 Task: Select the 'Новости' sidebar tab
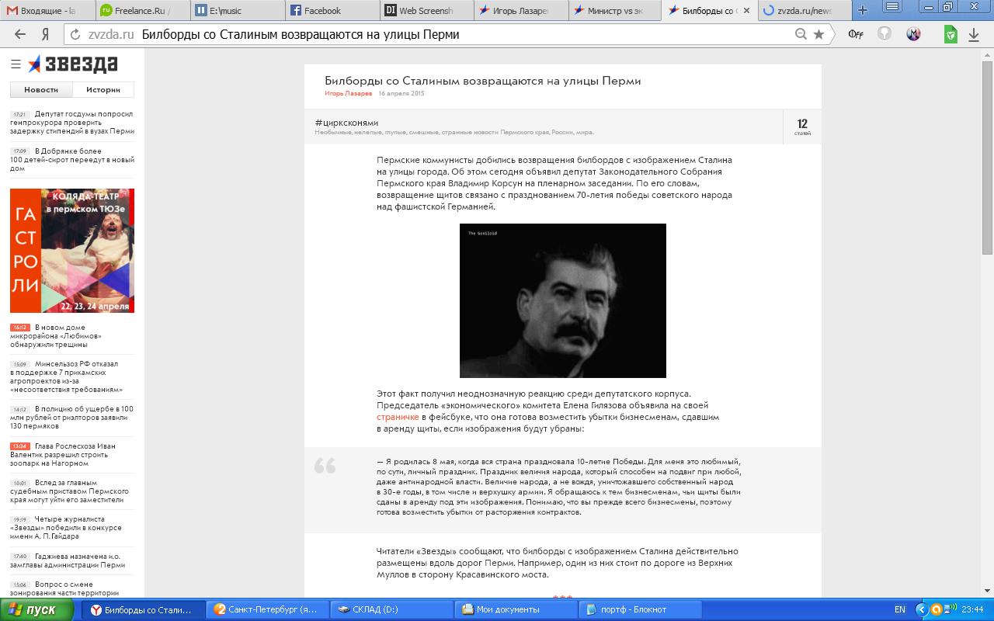tap(41, 89)
